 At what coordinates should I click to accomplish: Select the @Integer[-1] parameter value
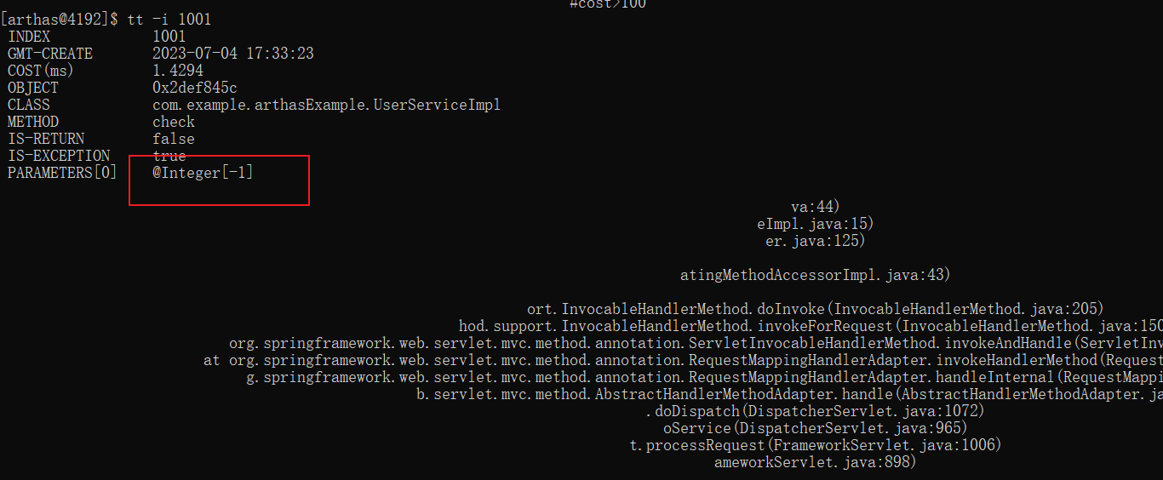click(x=203, y=173)
